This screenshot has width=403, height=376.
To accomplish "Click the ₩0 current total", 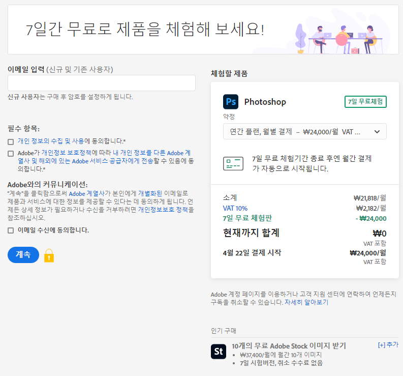I will coord(379,234).
